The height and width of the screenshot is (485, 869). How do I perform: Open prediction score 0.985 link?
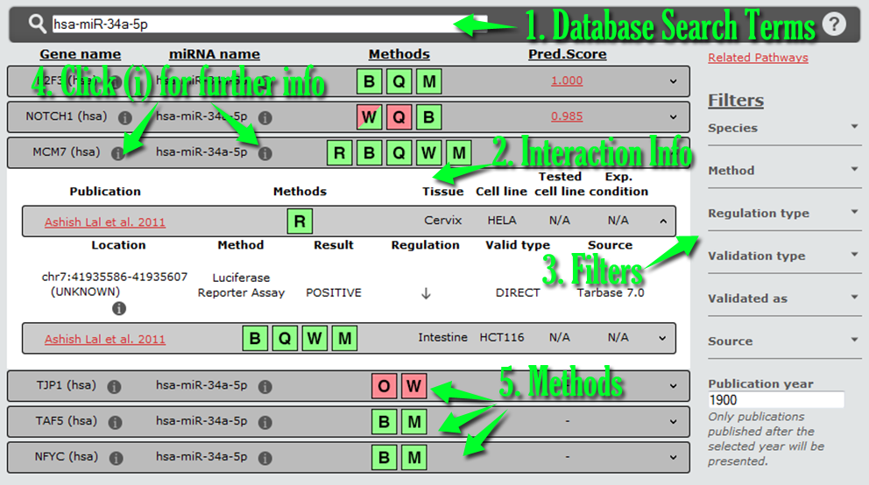pyautogui.click(x=567, y=116)
